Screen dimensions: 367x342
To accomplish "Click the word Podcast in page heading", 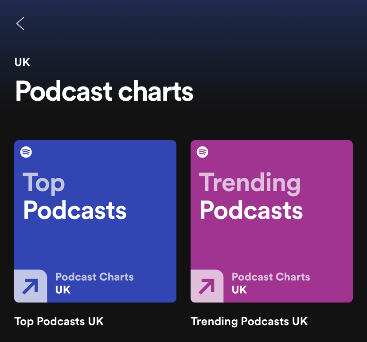I will tap(64, 91).
